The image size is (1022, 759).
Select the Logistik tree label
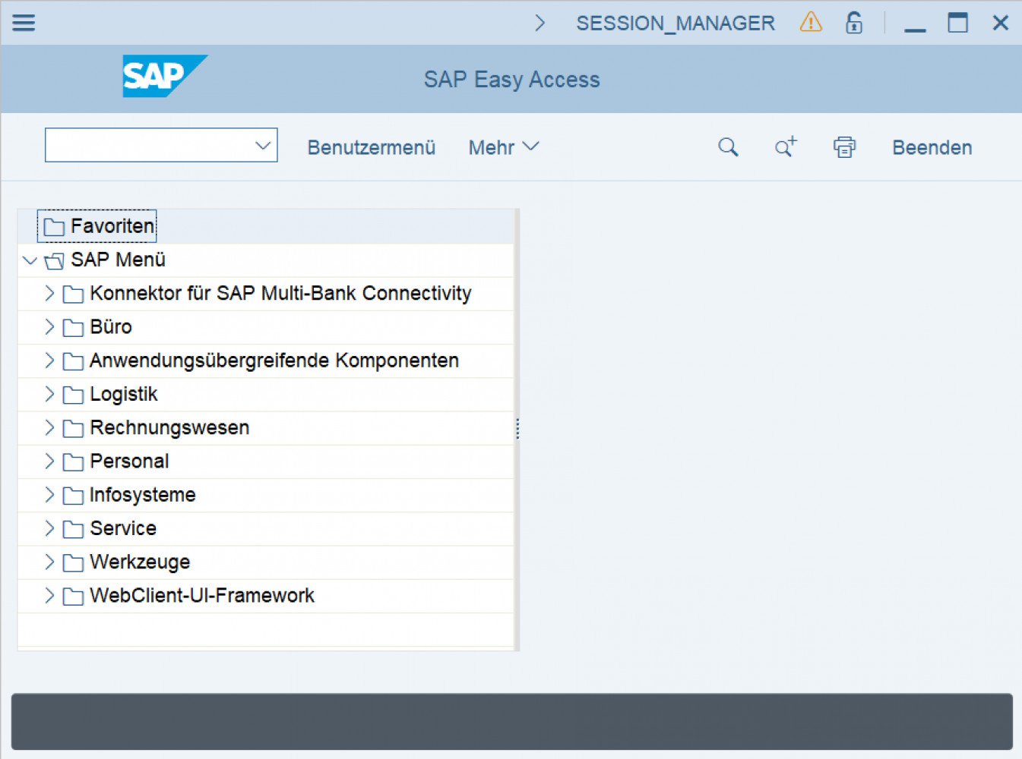click(x=123, y=394)
